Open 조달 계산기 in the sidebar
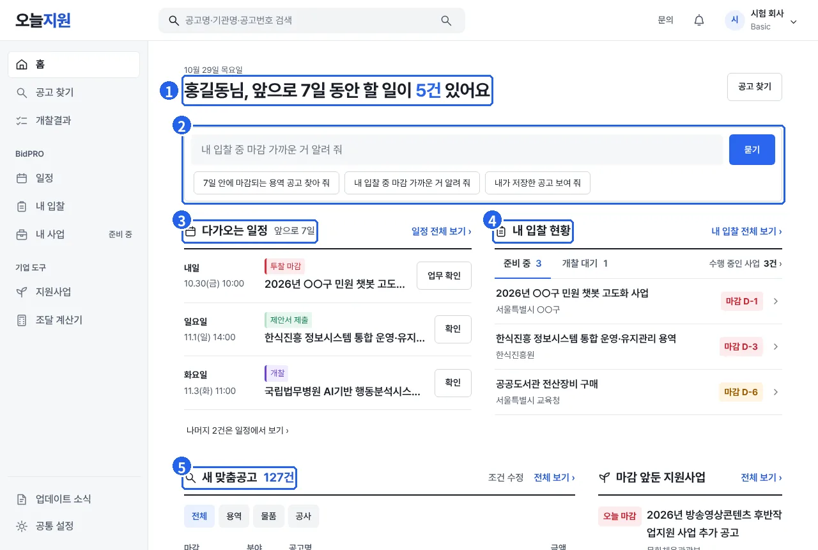The image size is (818, 550). click(x=74, y=320)
